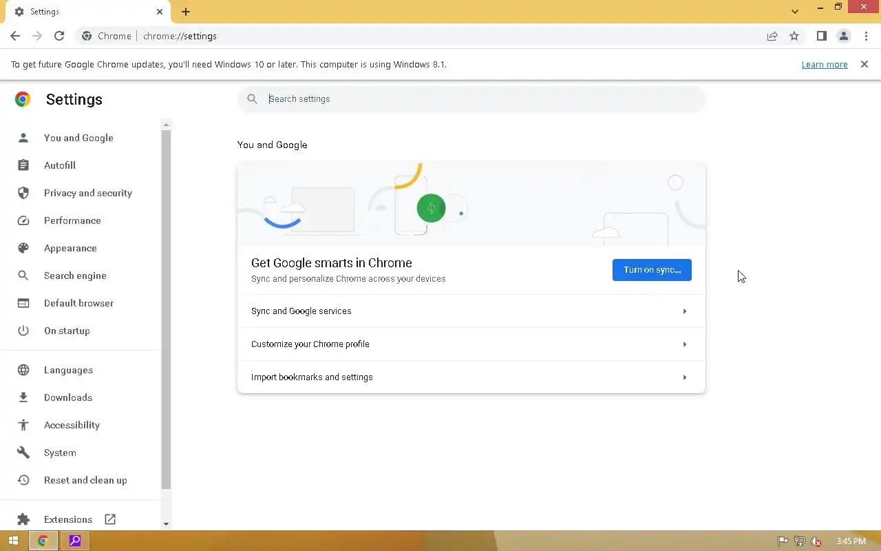
Task: Click the On startup power icon
Action: 23,331
